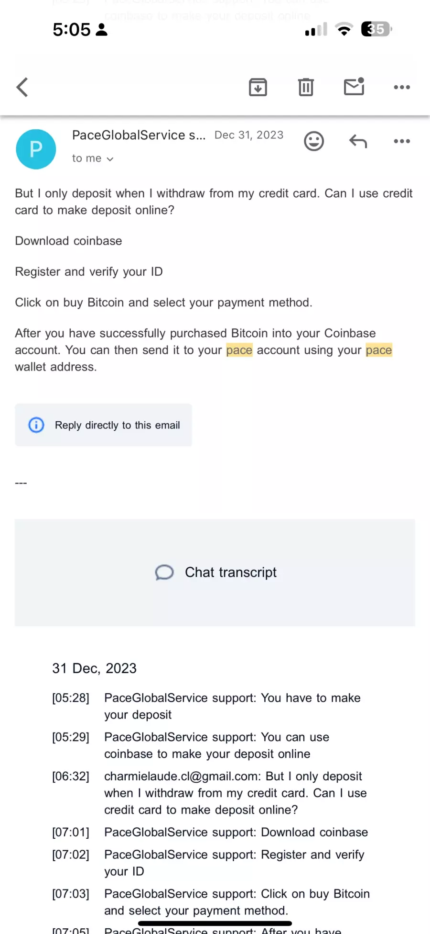This screenshot has width=430, height=934.
Task: Expand the "to me" recipient details
Action: [x=93, y=158]
